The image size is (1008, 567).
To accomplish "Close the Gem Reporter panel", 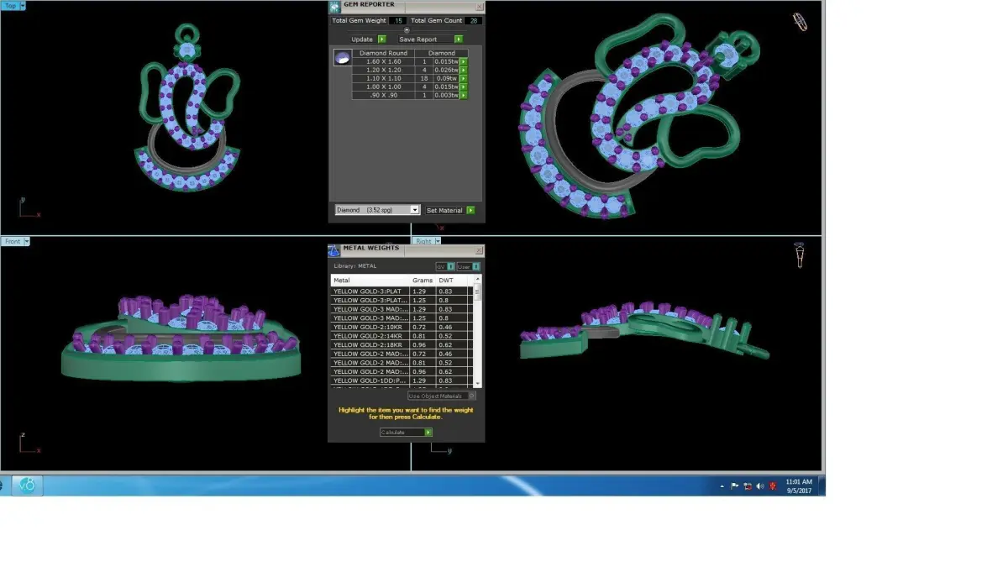I will (479, 6).
